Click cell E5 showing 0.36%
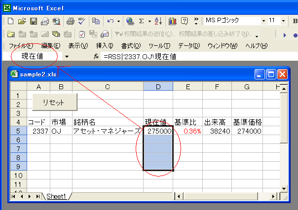The height and width of the screenshot is (210, 298). [187, 132]
